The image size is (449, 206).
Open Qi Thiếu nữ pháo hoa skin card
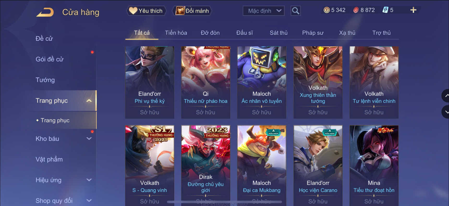(206, 82)
